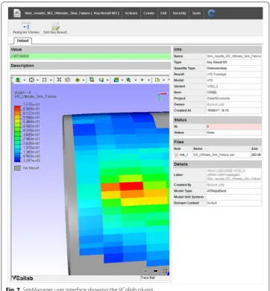Open dropdown arrow next to olive green arrow icon
Image resolution: width=270 pixels, height=291 pixels.
point(84,80)
